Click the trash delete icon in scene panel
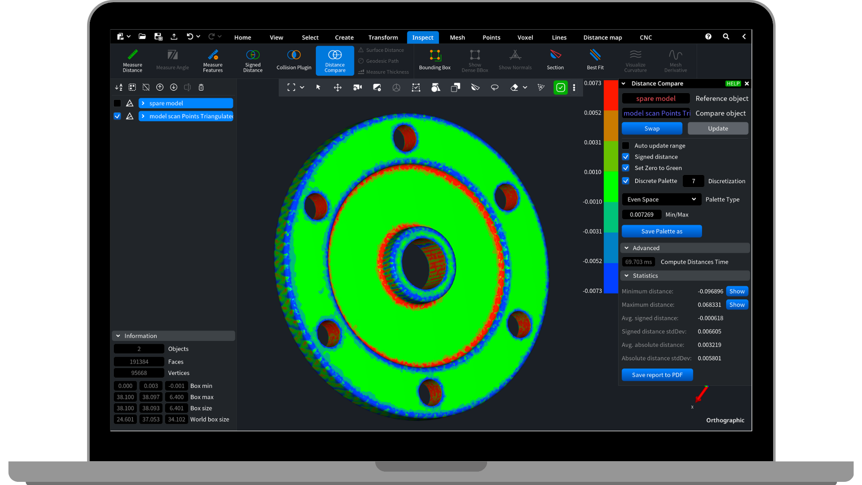Image resolution: width=862 pixels, height=485 pixels. tap(201, 87)
